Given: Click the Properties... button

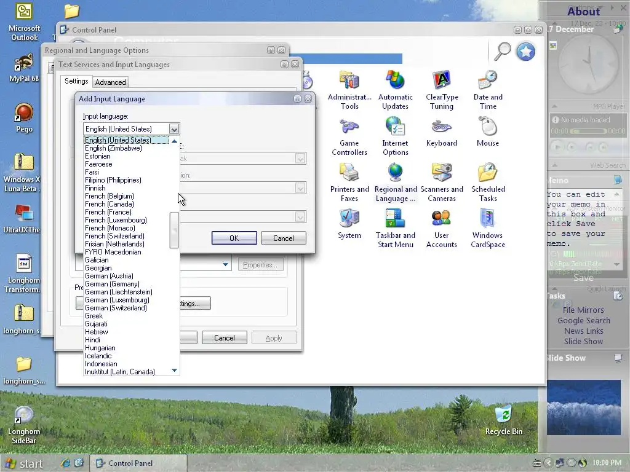Looking at the screenshot, I should click(x=260, y=265).
